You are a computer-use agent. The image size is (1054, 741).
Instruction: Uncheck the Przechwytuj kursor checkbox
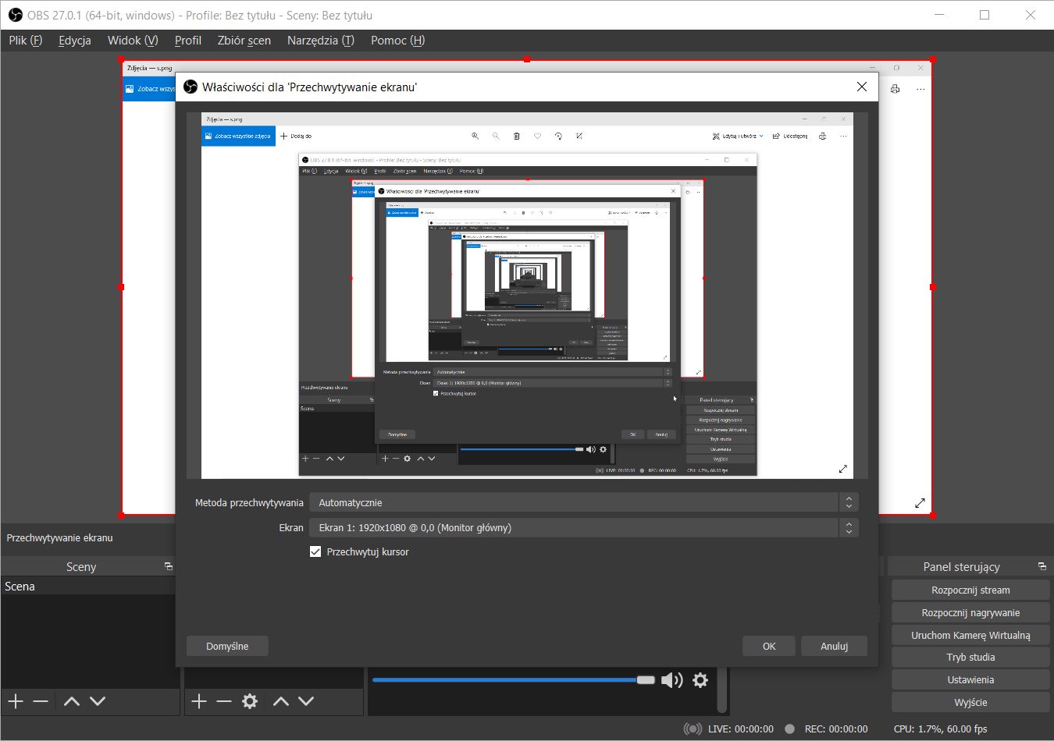pos(315,551)
